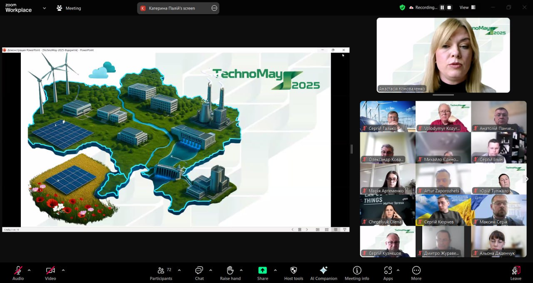
Task: Open the View layout menu
Action: pyautogui.click(x=468, y=7)
